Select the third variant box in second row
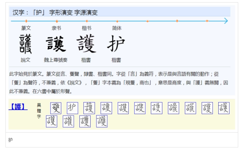This screenshot has width=244, height=150. tap(85, 121)
